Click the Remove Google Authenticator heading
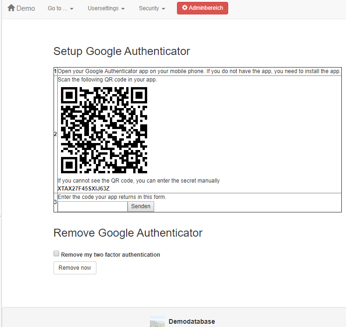 [x=128, y=233]
